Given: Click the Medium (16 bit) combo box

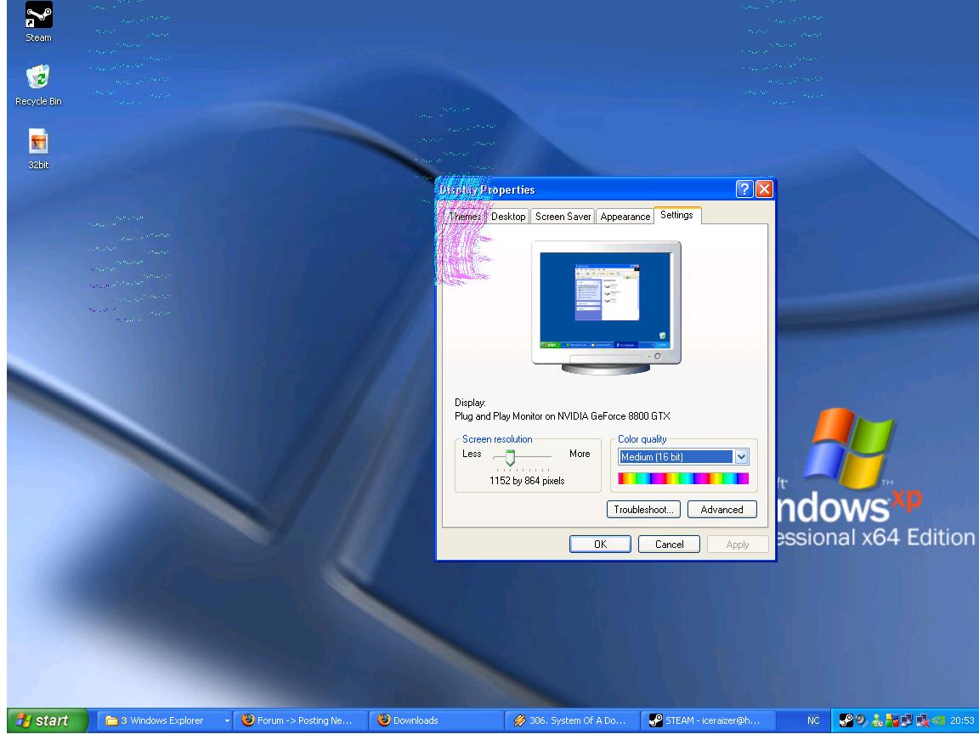Looking at the screenshot, I should coord(683,457).
